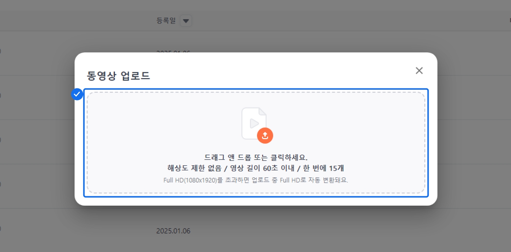Click the 드래그 앤 드롭 또는 클릭하세요 text
The height and width of the screenshot is (252, 511).
(x=256, y=158)
